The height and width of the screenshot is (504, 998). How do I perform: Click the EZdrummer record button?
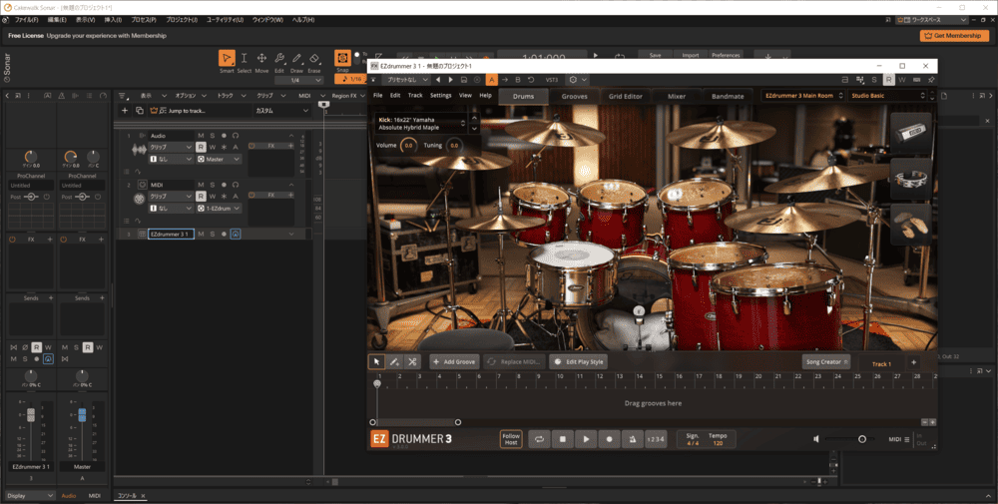pos(609,439)
